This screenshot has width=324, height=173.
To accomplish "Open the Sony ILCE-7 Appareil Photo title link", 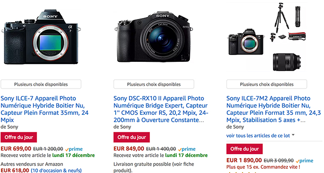I will coord(44,109).
